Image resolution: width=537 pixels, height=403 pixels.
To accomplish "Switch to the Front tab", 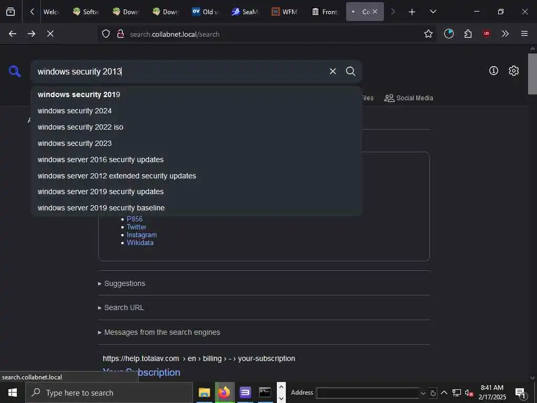I will click(x=324, y=12).
